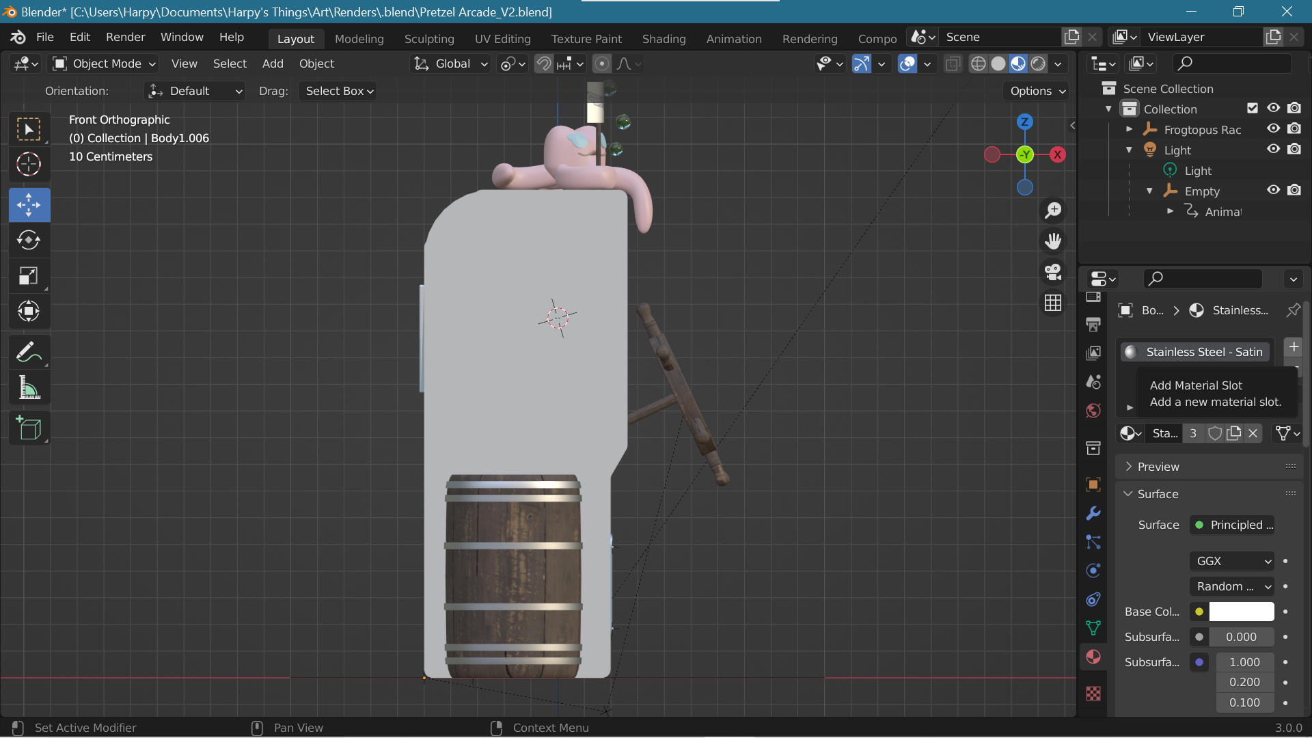Image resolution: width=1312 pixels, height=738 pixels.
Task: Select the Add Cube tool
Action: pyautogui.click(x=29, y=428)
